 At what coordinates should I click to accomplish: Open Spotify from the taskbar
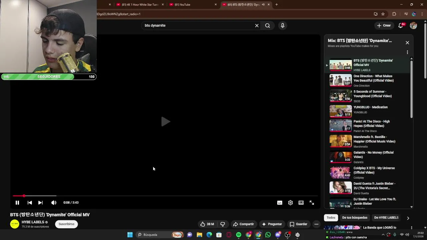239,235
